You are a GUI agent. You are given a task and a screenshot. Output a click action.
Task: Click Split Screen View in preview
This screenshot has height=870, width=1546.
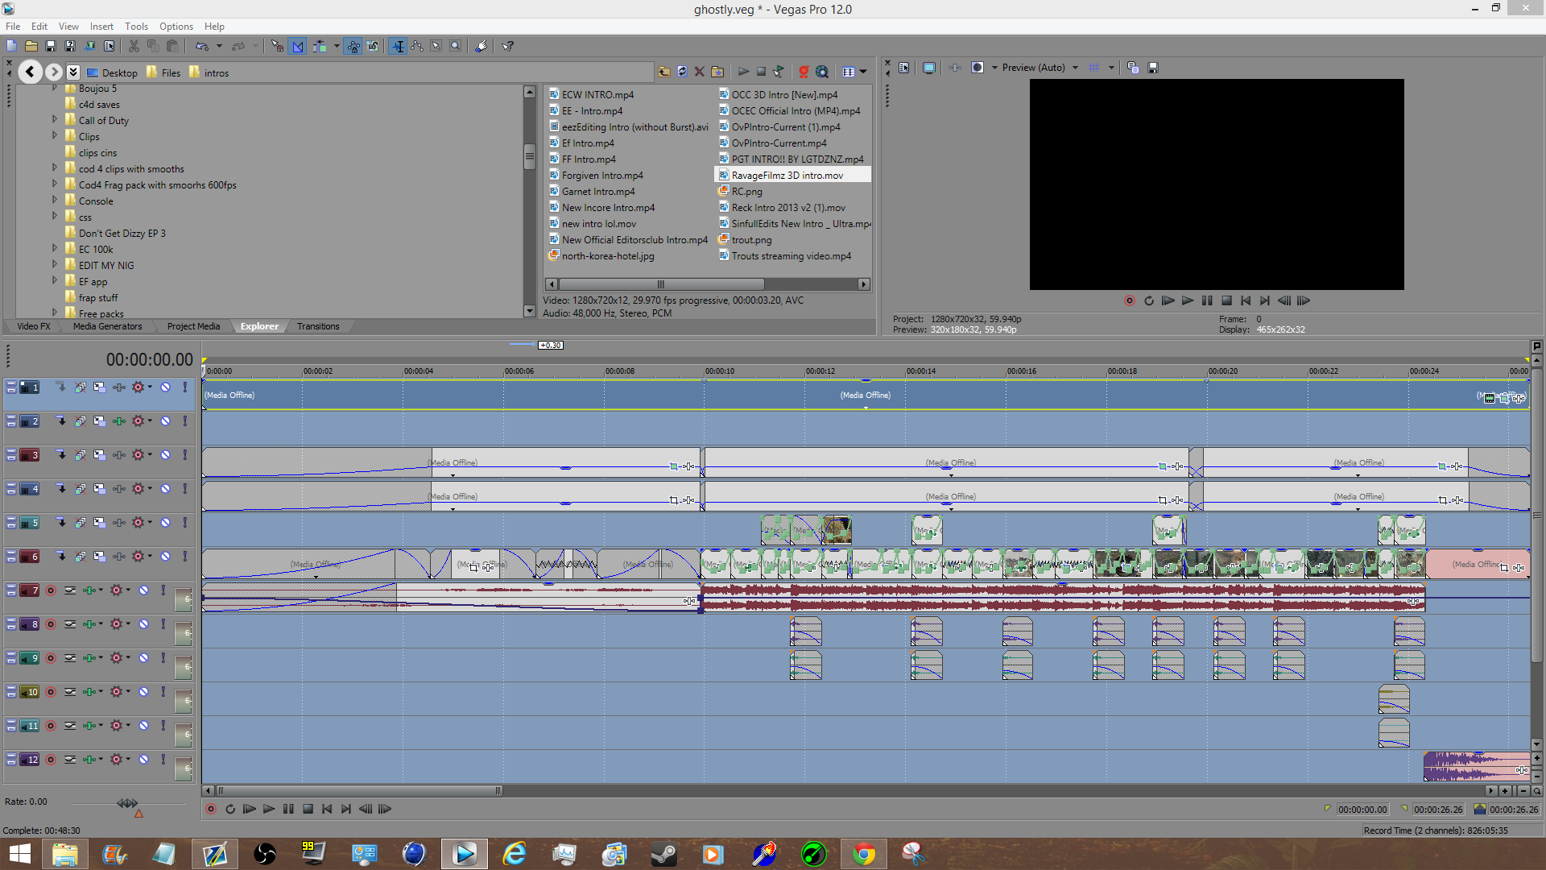coord(978,68)
